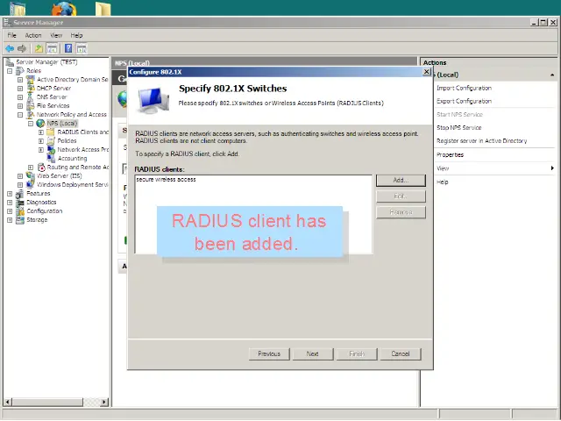This screenshot has width=561, height=421.
Task: Expand the DNS Server node
Action: tap(20, 97)
